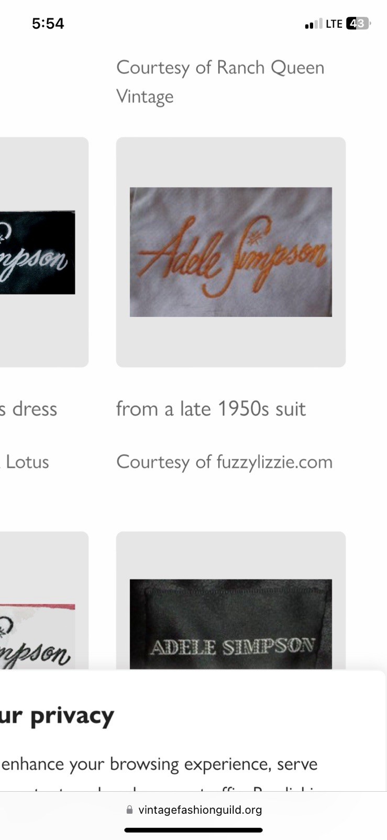Tap the partial black script label image
This screenshot has width=387, height=840.
point(37,252)
